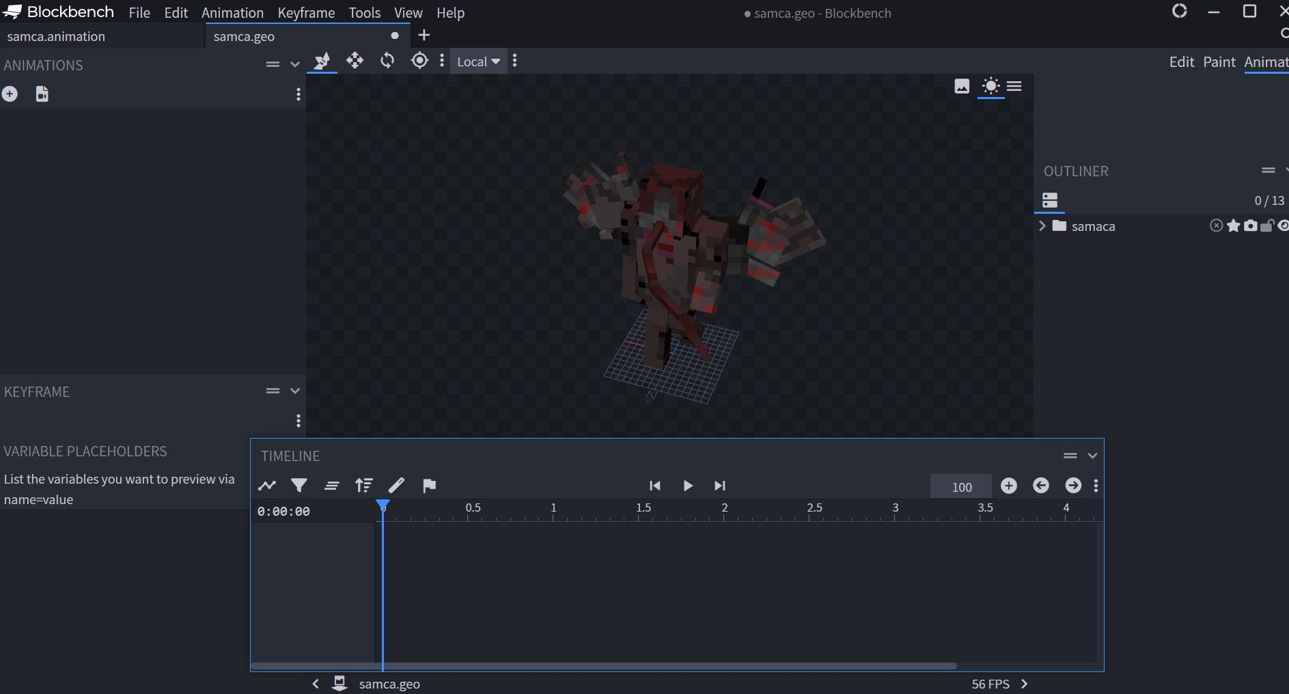The image size is (1289, 694).
Task: Open the Tools menu
Action: (365, 13)
